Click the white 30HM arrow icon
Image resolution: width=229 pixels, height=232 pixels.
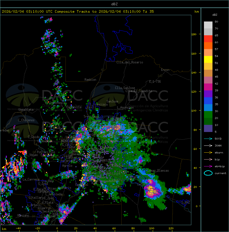[x=208, y=145]
